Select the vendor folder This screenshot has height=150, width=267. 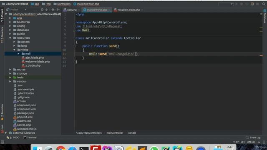(20, 82)
